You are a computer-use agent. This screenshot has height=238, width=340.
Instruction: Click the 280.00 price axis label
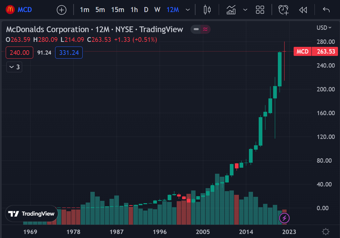pyautogui.click(x=326, y=42)
